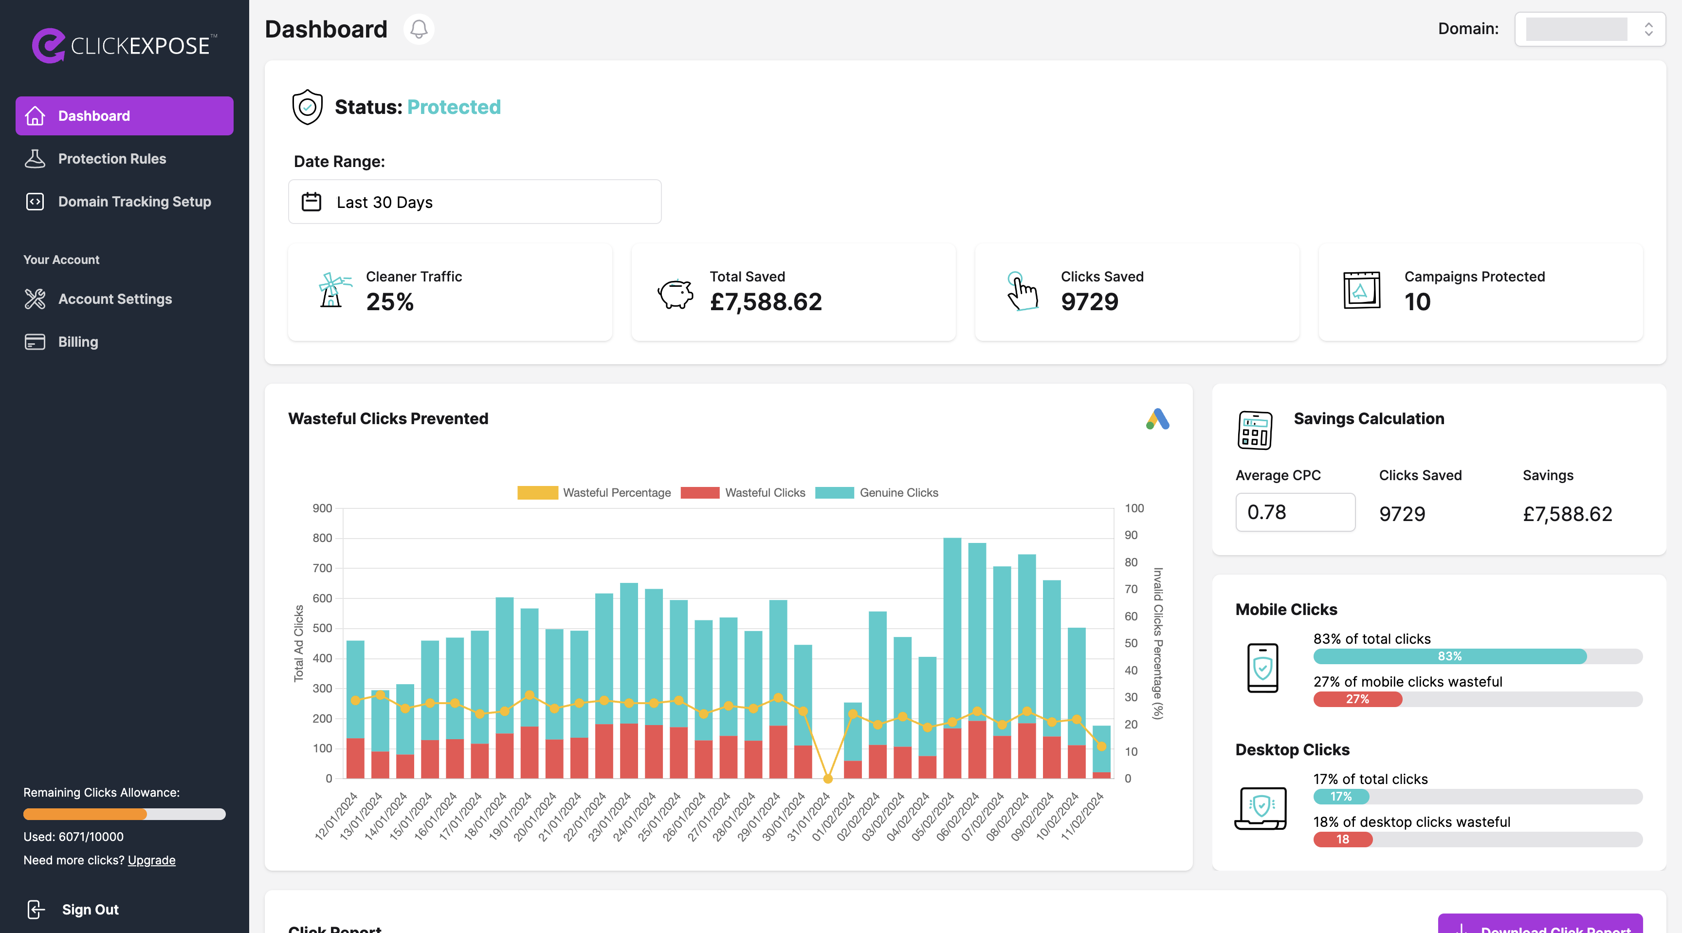1682x933 pixels.
Task: Toggle the Genuine Clicks legend series
Action: (x=876, y=493)
